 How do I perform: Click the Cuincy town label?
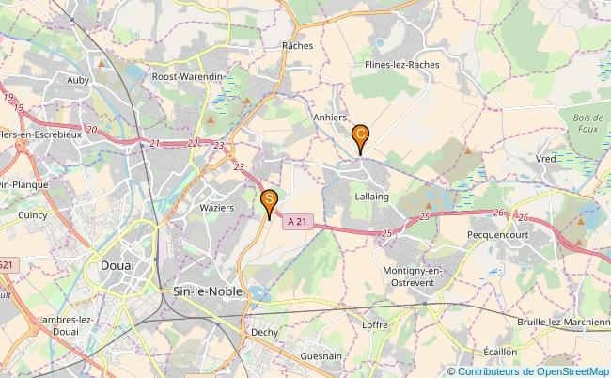(x=33, y=215)
